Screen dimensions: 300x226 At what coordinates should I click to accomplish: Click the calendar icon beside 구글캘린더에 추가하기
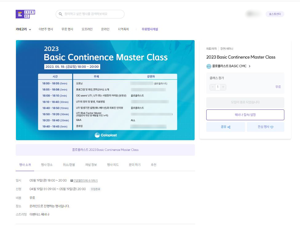[72, 181]
